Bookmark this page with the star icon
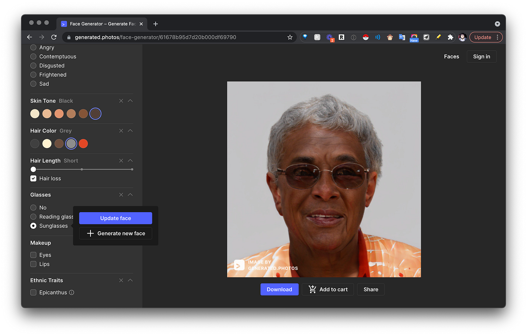The image size is (527, 336). [x=290, y=37]
